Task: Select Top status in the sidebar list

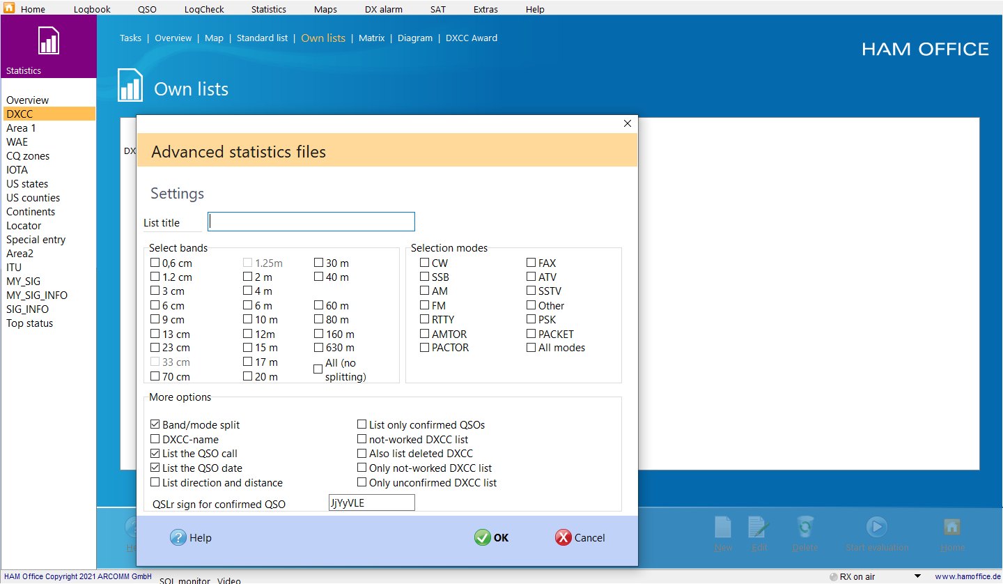Action: click(49, 323)
